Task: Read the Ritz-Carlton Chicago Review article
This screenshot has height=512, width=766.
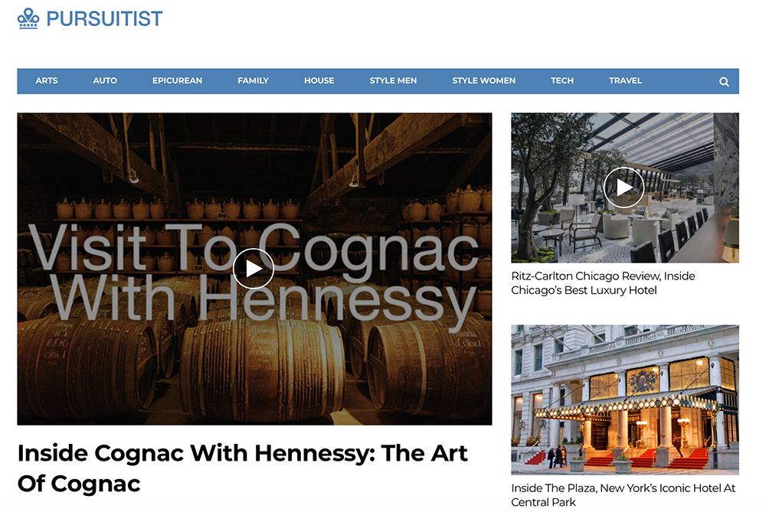Action: pyautogui.click(x=603, y=283)
